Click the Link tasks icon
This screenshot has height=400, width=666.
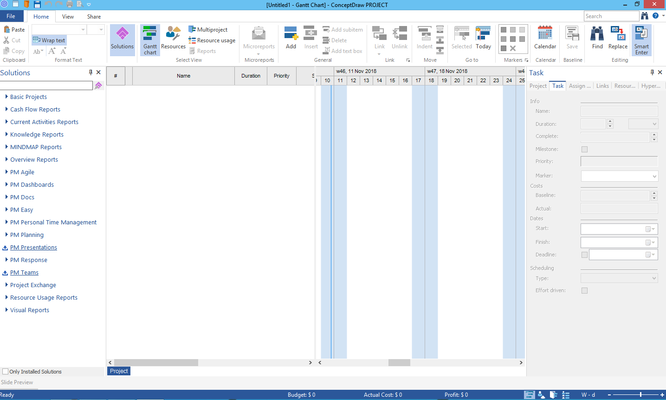click(380, 33)
